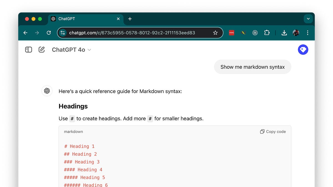The width and height of the screenshot is (333, 187).
Task: Start a new chat with pencil icon
Action: click(42, 50)
